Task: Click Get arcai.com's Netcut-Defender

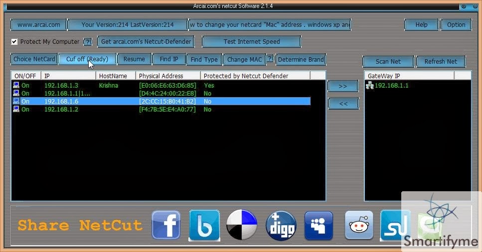Action: click(146, 41)
